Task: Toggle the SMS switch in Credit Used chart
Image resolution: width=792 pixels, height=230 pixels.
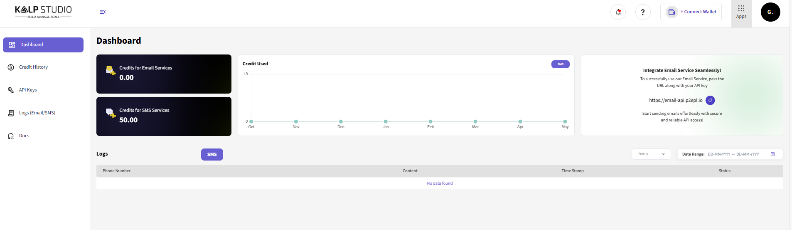Action: pos(560,64)
